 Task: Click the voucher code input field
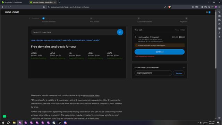(x=153, y=73)
